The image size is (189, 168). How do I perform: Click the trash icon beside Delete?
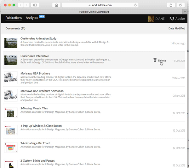pos(155,60)
